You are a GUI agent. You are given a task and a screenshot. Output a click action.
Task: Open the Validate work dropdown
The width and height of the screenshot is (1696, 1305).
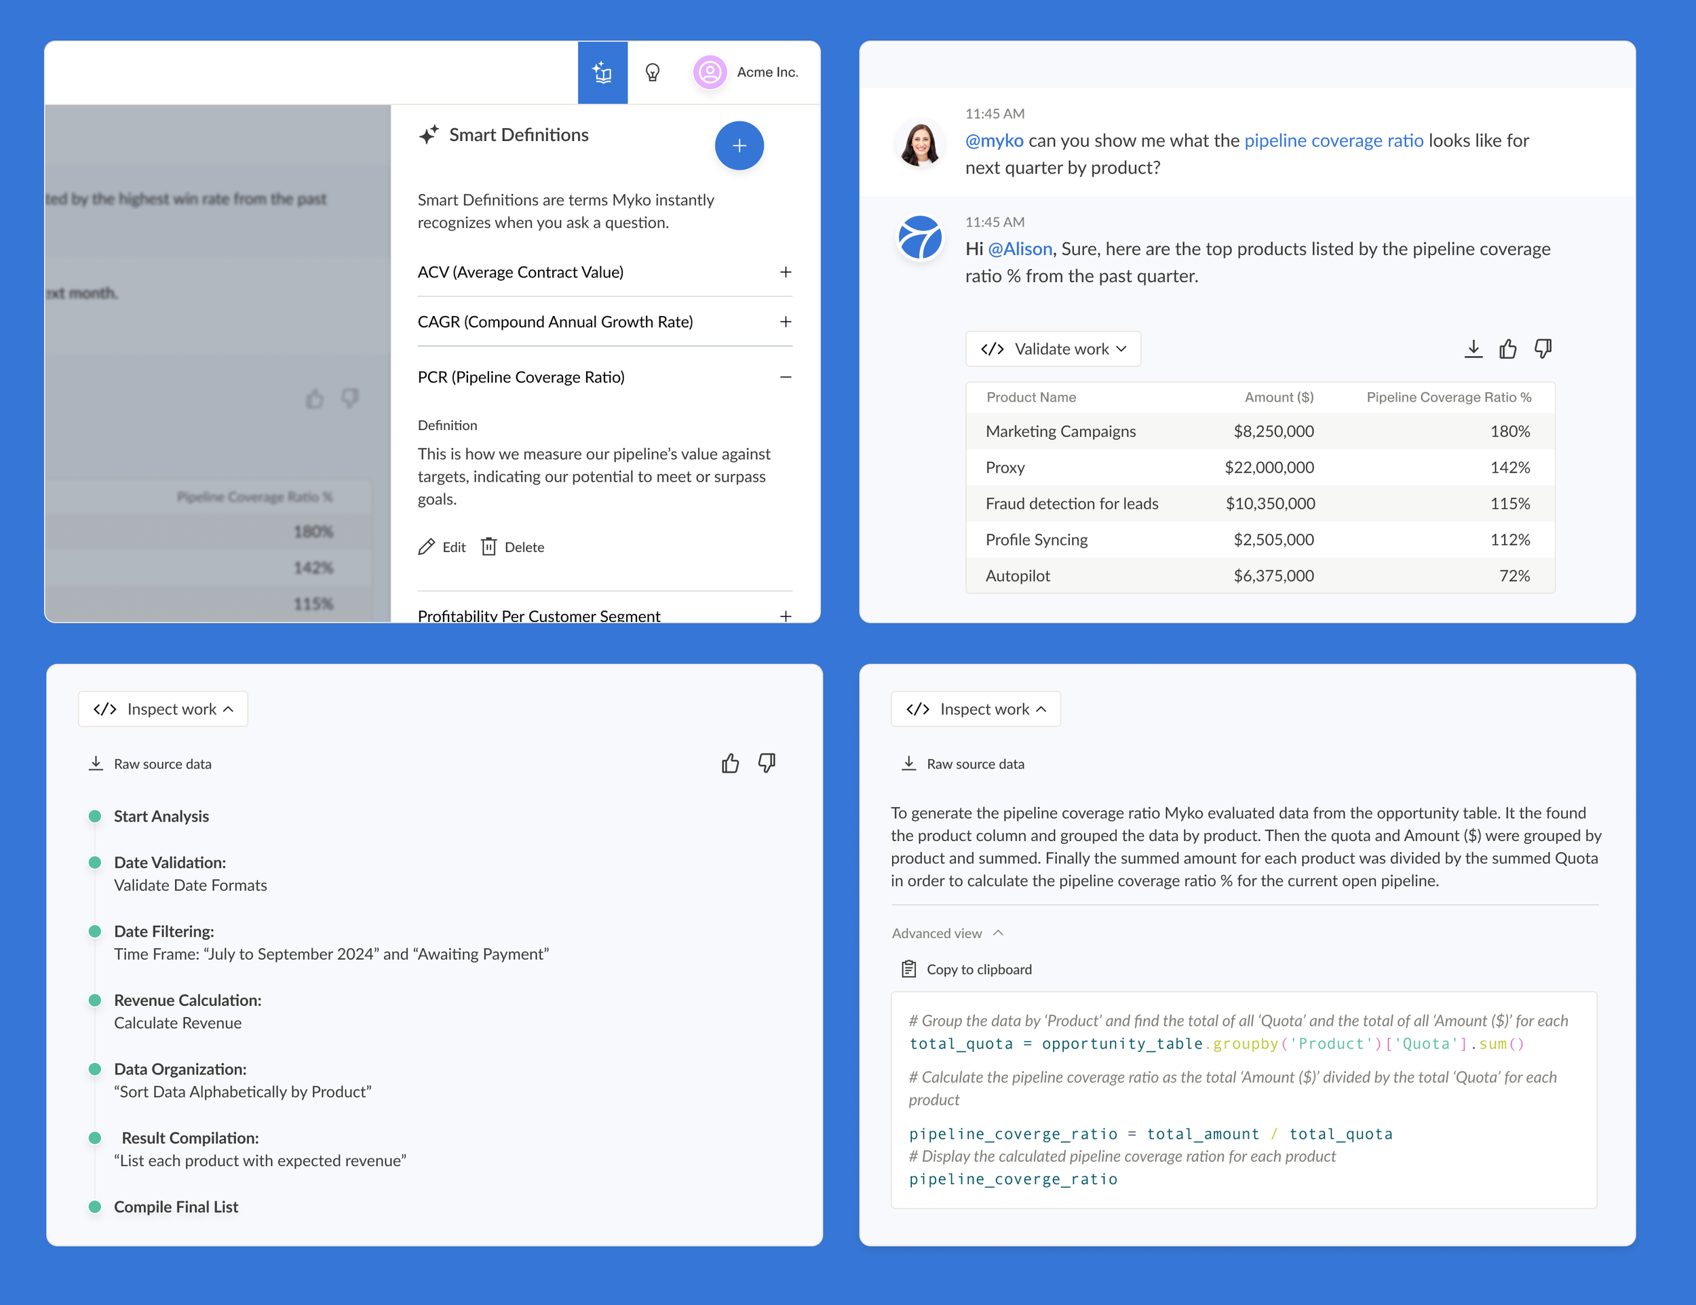[1053, 349]
